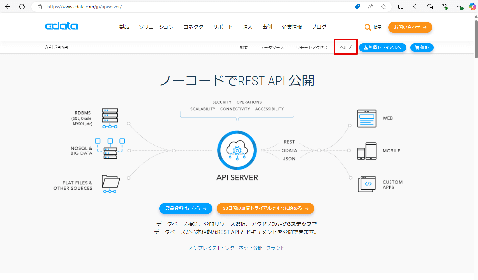This screenshot has width=478, height=280.
Task: Click the MOBILE devices icon
Action: [x=367, y=151]
